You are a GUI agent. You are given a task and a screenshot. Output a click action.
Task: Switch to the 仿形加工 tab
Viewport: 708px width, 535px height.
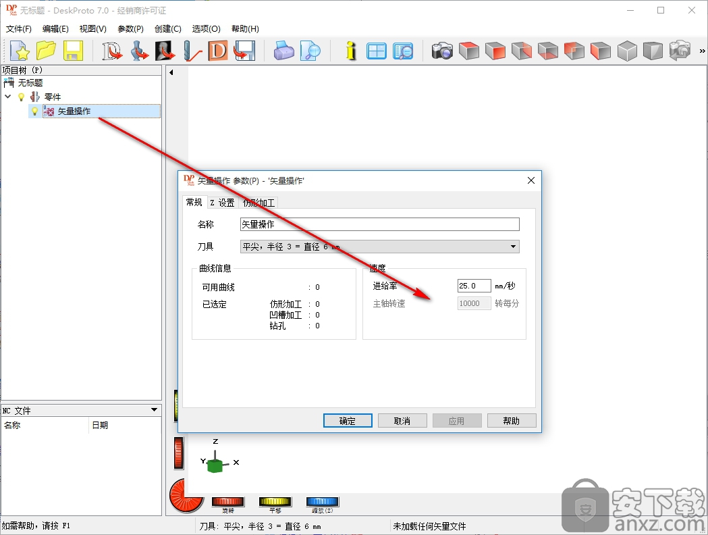tap(258, 203)
